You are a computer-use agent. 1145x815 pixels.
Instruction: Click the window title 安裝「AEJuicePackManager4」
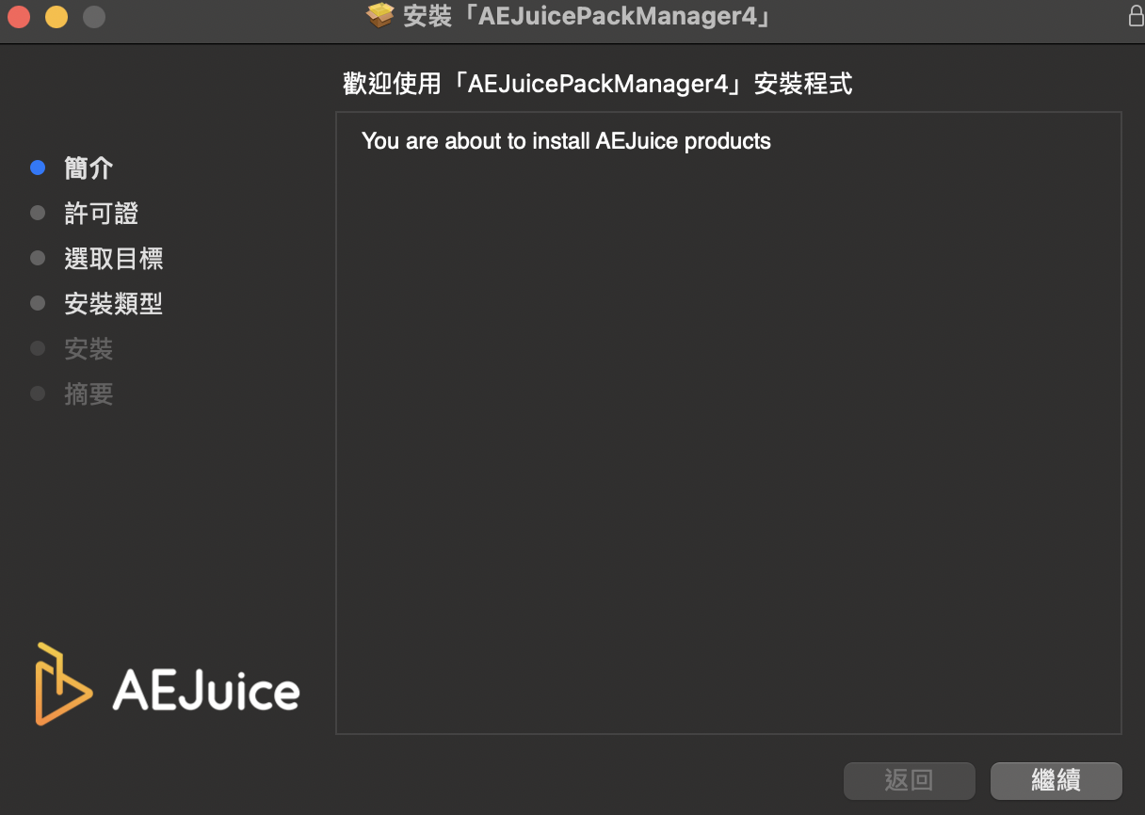[x=589, y=16]
